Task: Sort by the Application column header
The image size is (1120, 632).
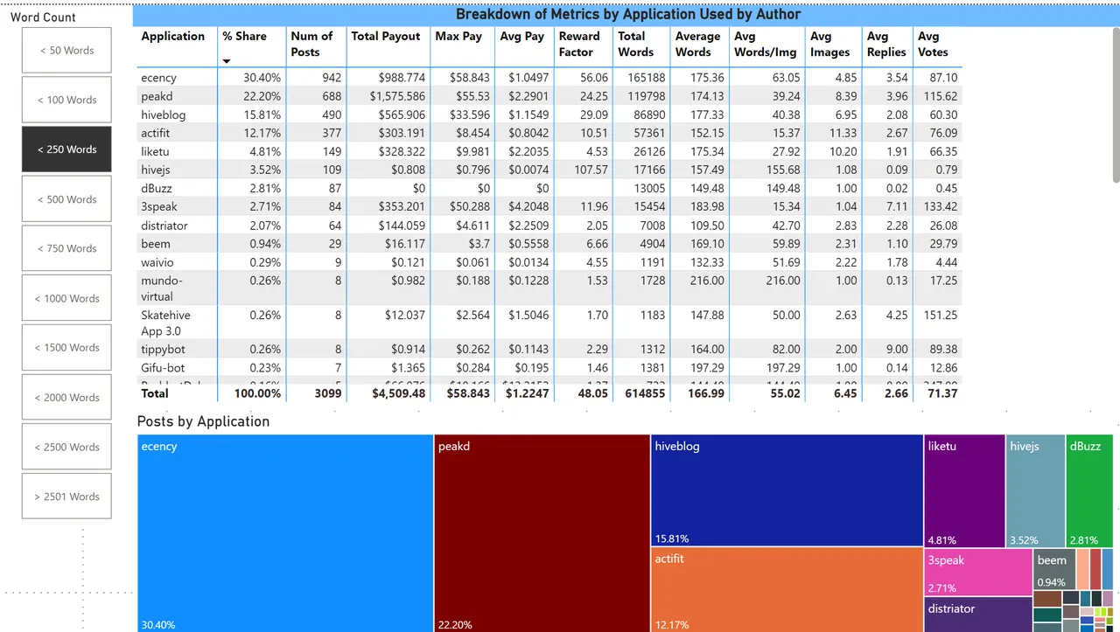Action: click(x=173, y=36)
